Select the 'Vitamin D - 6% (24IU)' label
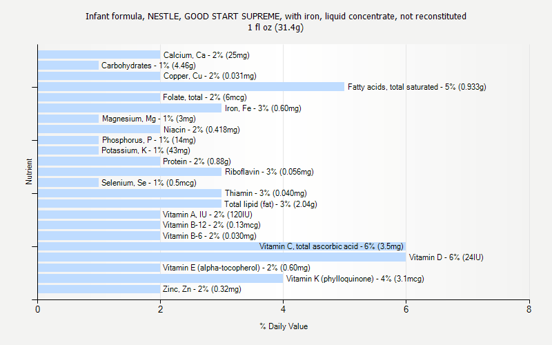 coord(446,257)
